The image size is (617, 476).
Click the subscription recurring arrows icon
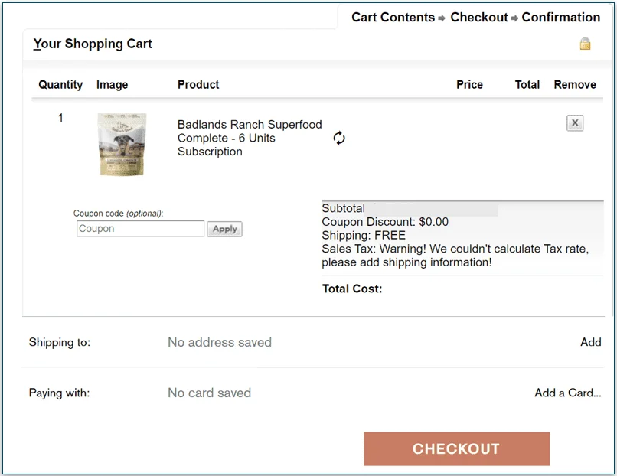click(338, 139)
